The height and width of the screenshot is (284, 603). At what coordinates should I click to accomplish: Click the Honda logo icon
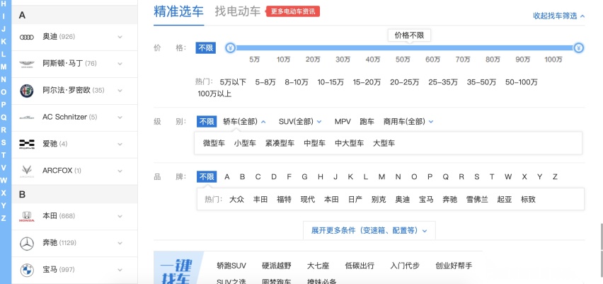point(27,216)
